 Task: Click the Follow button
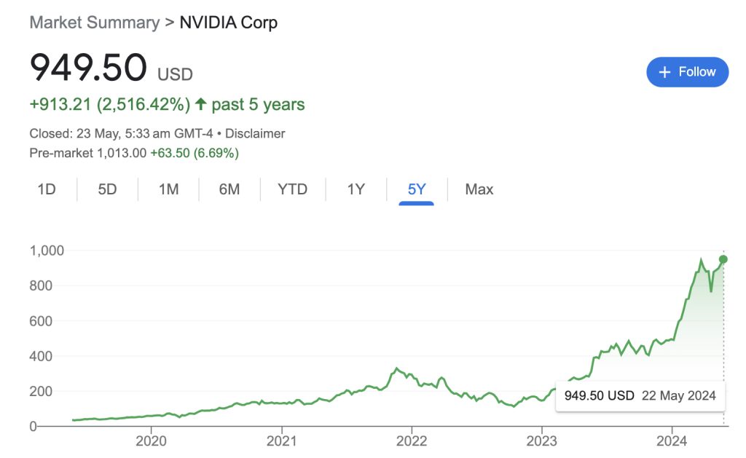[x=687, y=72]
